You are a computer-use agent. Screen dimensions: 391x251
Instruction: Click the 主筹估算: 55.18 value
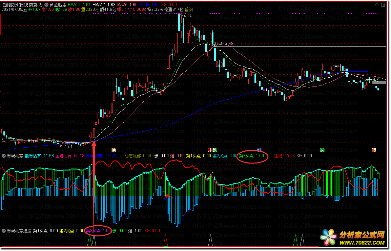pyautogui.click(x=70, y=156)
